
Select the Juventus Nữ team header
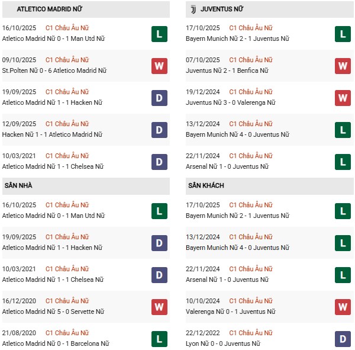[222, 9]
